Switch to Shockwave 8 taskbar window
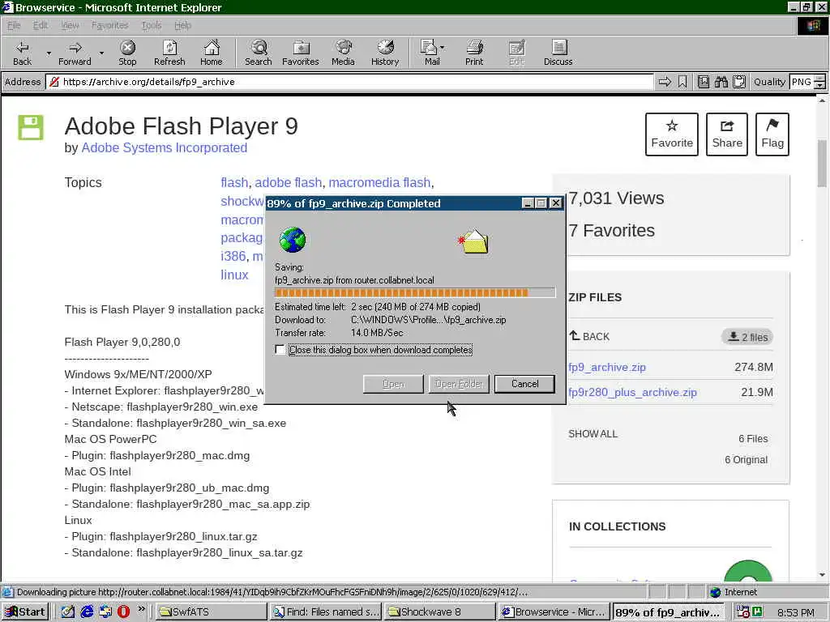Screen dimensions: 830x622 pos(440,612)
